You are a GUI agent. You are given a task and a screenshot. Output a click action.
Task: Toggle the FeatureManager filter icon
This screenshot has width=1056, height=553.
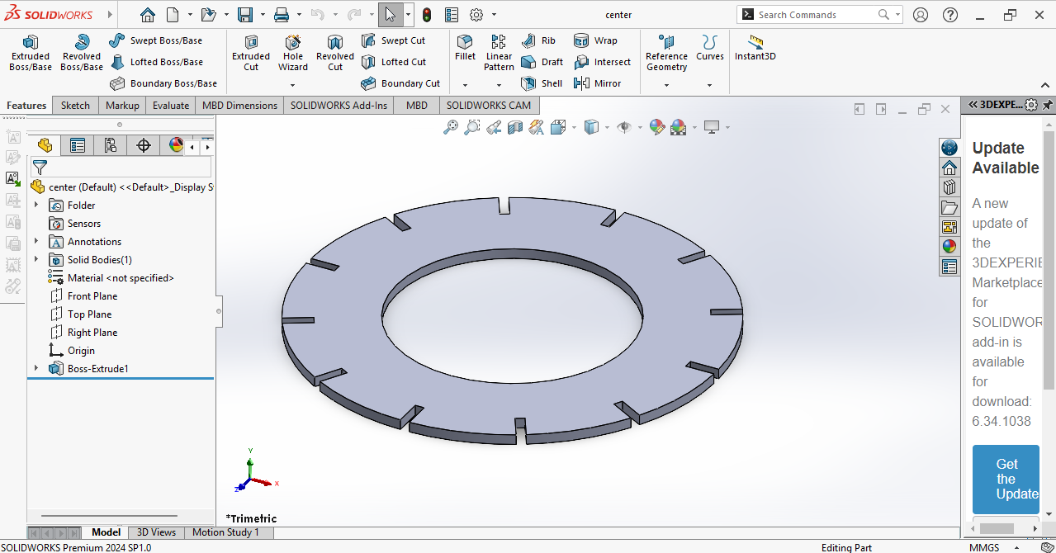coord(40,168)
